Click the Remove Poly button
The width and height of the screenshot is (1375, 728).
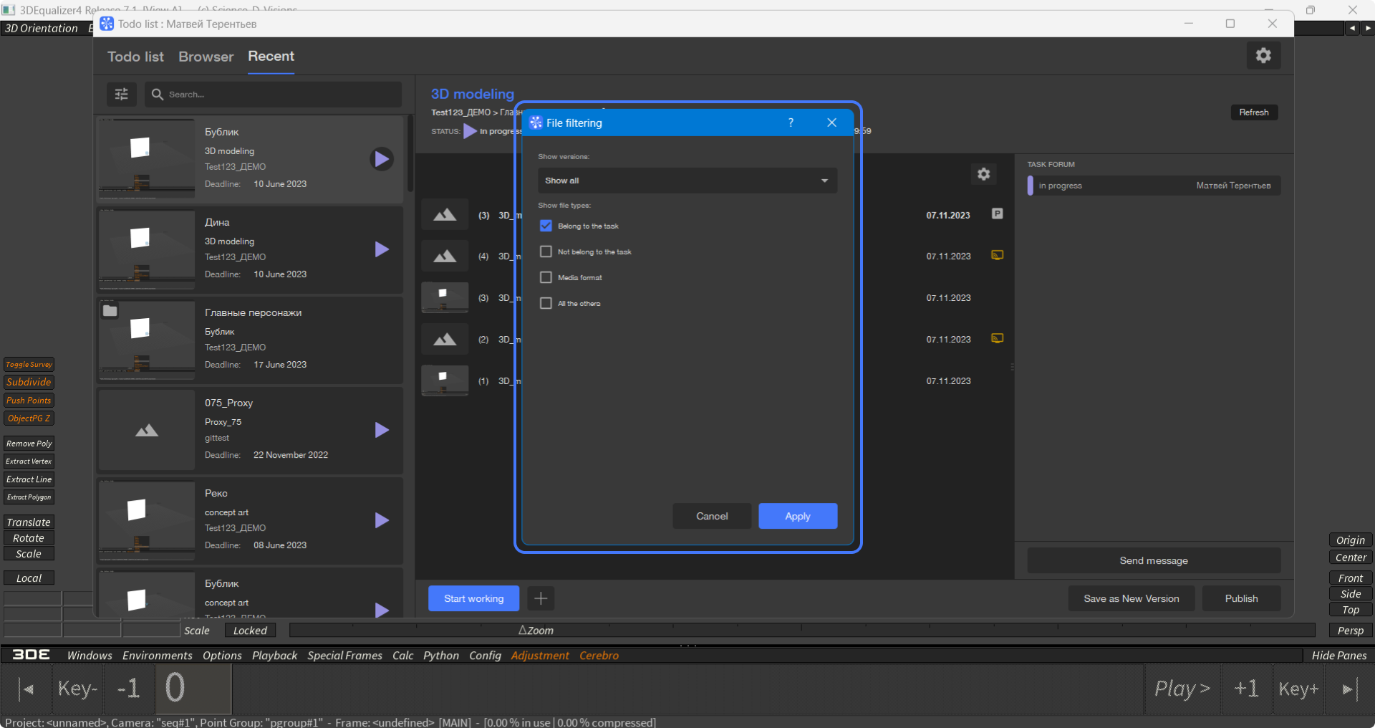coord(29,444)
